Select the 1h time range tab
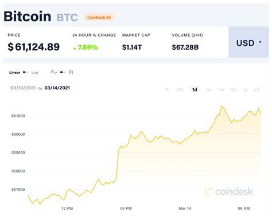This screenshot has height=224, width=272. [167, 89]
